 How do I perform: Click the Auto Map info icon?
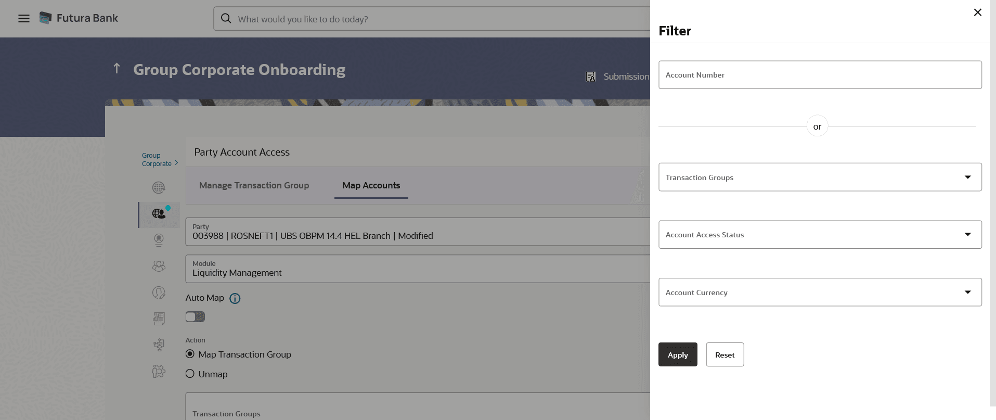click(x=235, y=298)
